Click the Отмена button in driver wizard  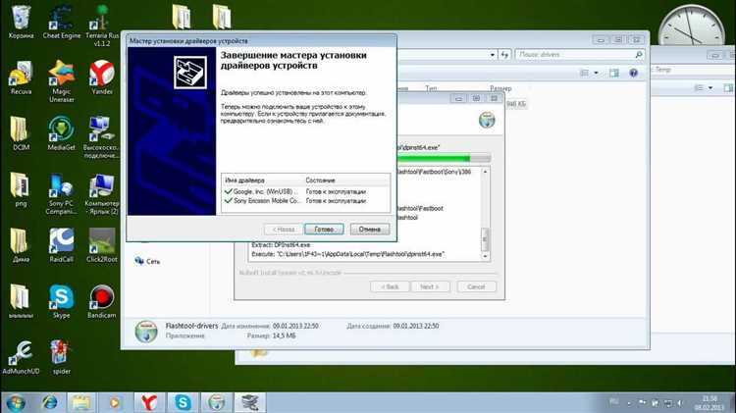pos(369,229)
